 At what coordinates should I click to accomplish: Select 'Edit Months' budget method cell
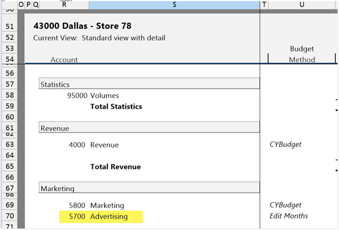[x=288, y=216]
